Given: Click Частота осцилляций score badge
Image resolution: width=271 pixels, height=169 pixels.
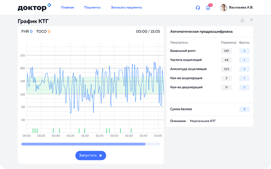Looking at the screenshot, I should point(244,60).
